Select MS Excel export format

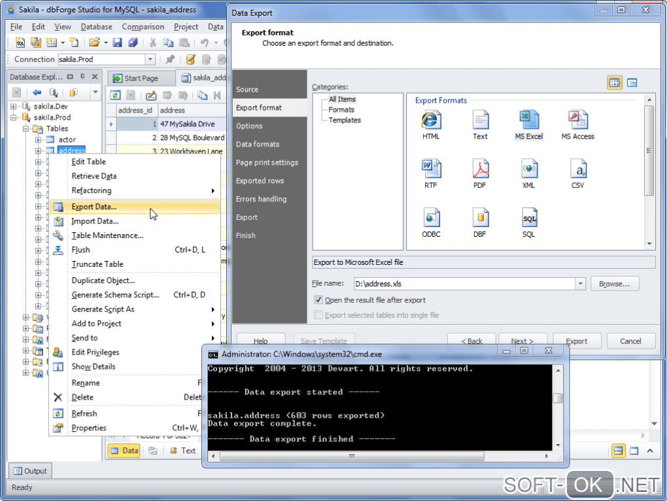click(x=529, y=125)
